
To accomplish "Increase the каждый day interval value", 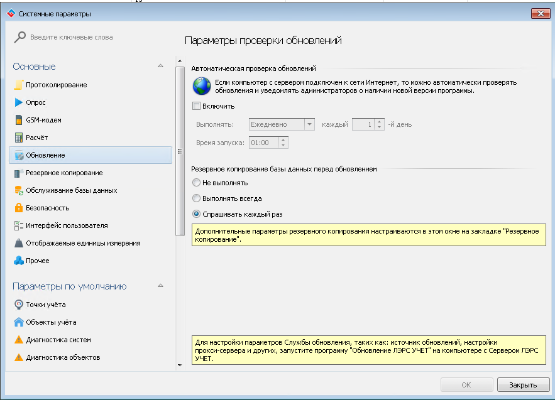I will point(380,122).
